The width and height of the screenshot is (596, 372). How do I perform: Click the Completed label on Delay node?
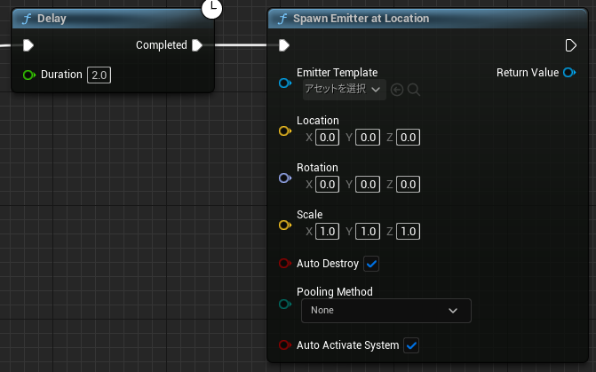[x=162, y=45]
